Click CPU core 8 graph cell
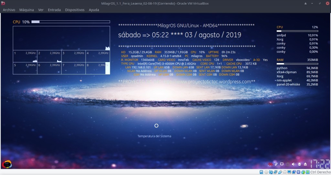Image resolution: width=331 pixels, height=175 pixels. pyautogui.click(x=98, y=68)
